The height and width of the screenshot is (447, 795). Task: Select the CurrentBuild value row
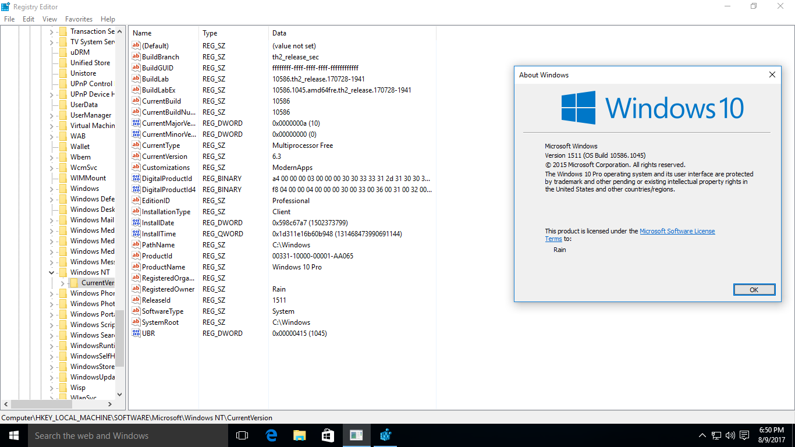coord(282,101)
